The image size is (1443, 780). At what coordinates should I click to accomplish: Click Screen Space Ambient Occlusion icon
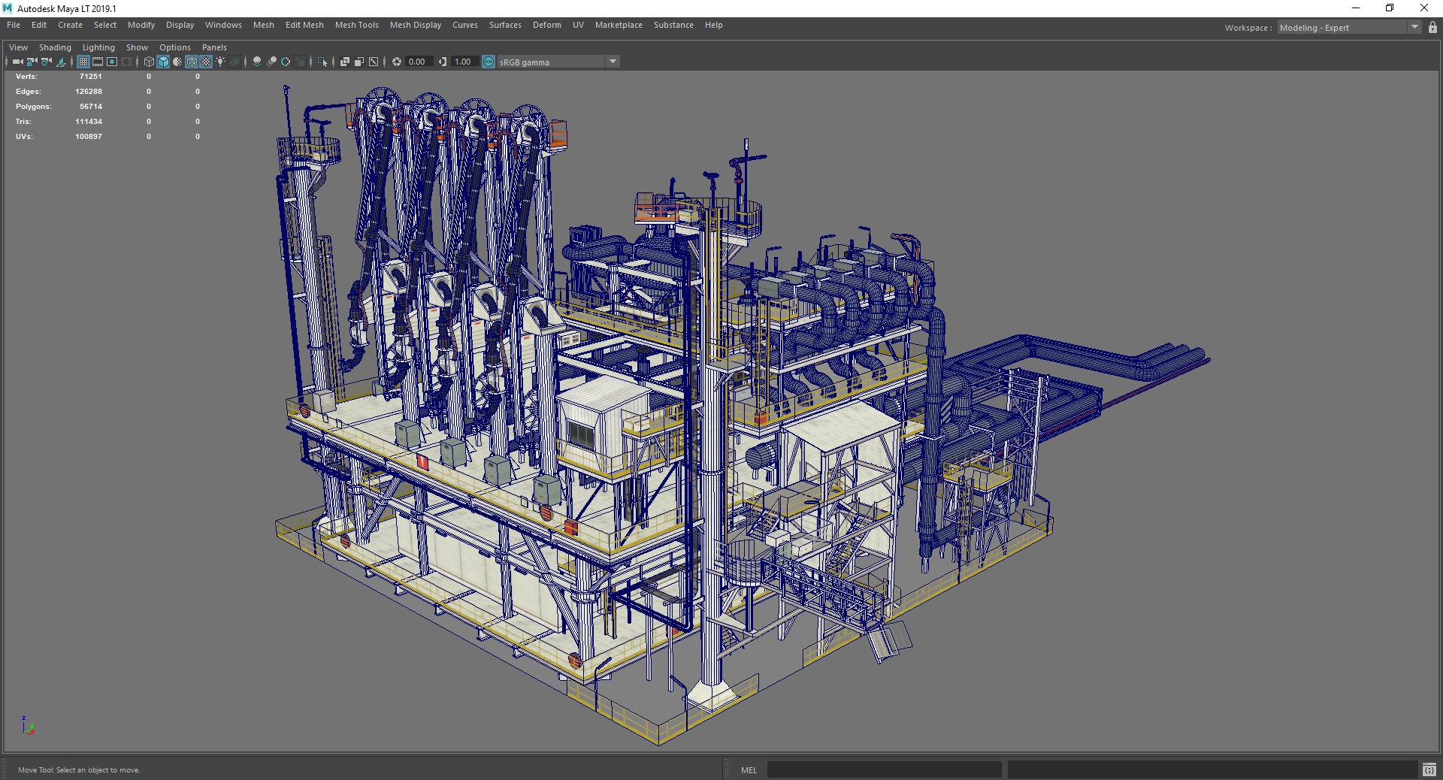[x=257, y=62]
